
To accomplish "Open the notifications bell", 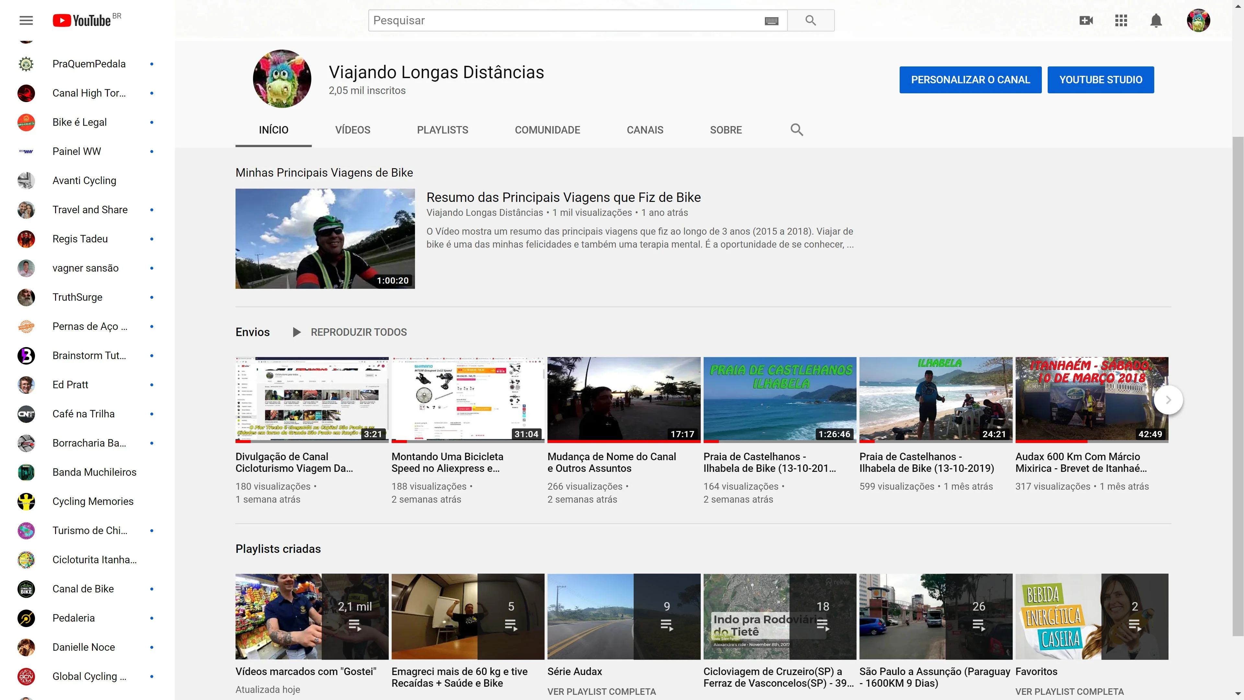I will click(x=1156, y=20).
